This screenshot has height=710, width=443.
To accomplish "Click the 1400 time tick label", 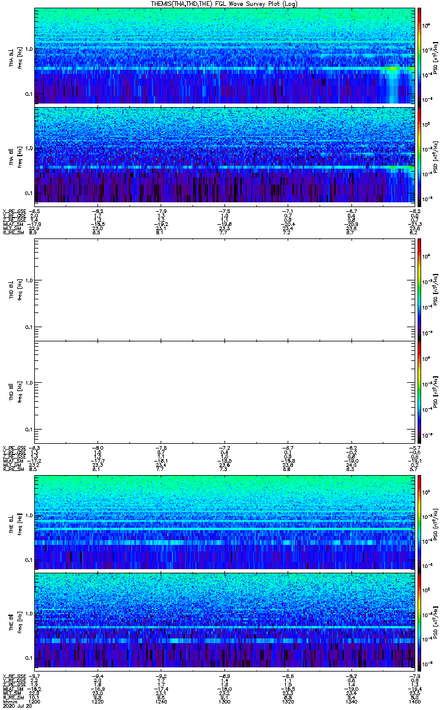I will click(415, 702).
